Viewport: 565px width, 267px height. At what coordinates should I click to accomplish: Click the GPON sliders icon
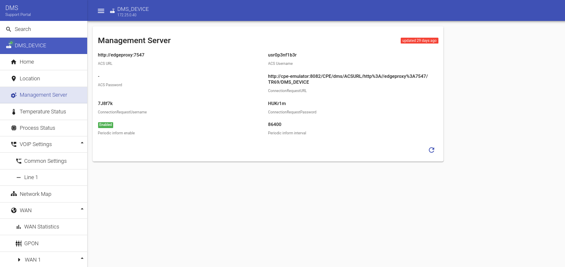point(18,244)
